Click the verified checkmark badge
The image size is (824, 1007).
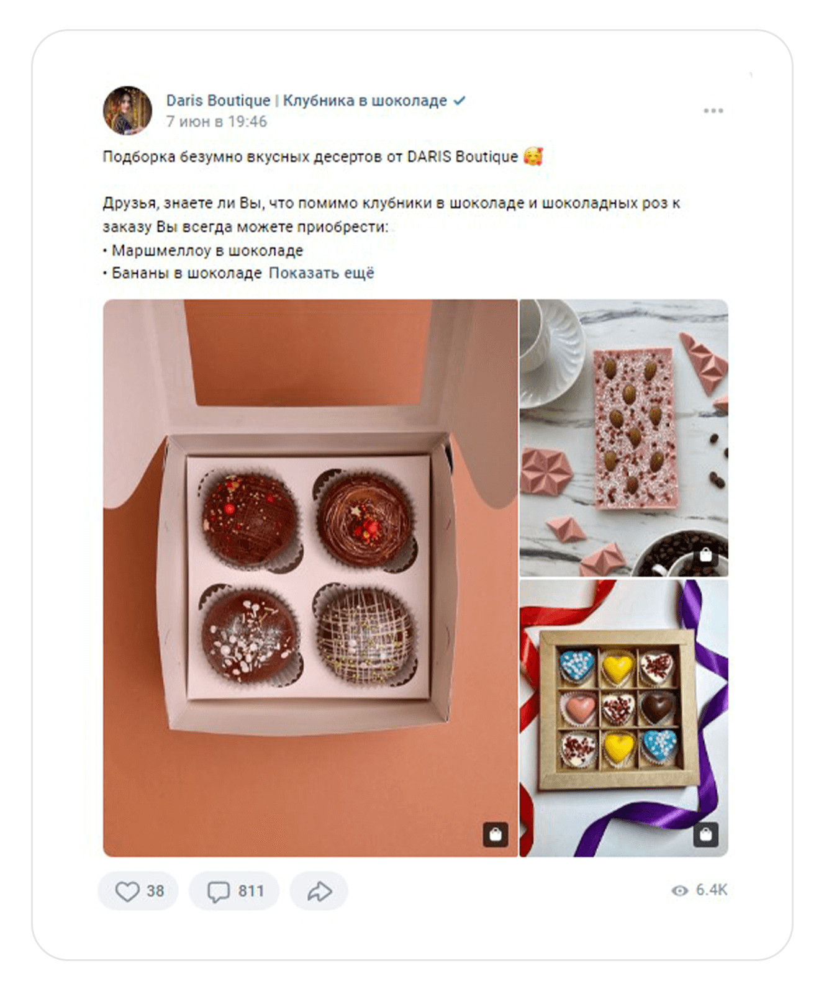(x=460, y=101)
